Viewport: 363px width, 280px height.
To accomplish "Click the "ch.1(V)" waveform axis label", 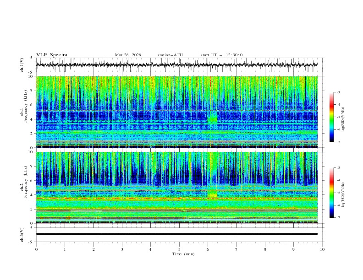I will click(x=22, y=65).
